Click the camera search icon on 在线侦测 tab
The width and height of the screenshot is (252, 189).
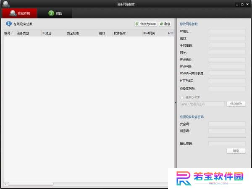13,13
